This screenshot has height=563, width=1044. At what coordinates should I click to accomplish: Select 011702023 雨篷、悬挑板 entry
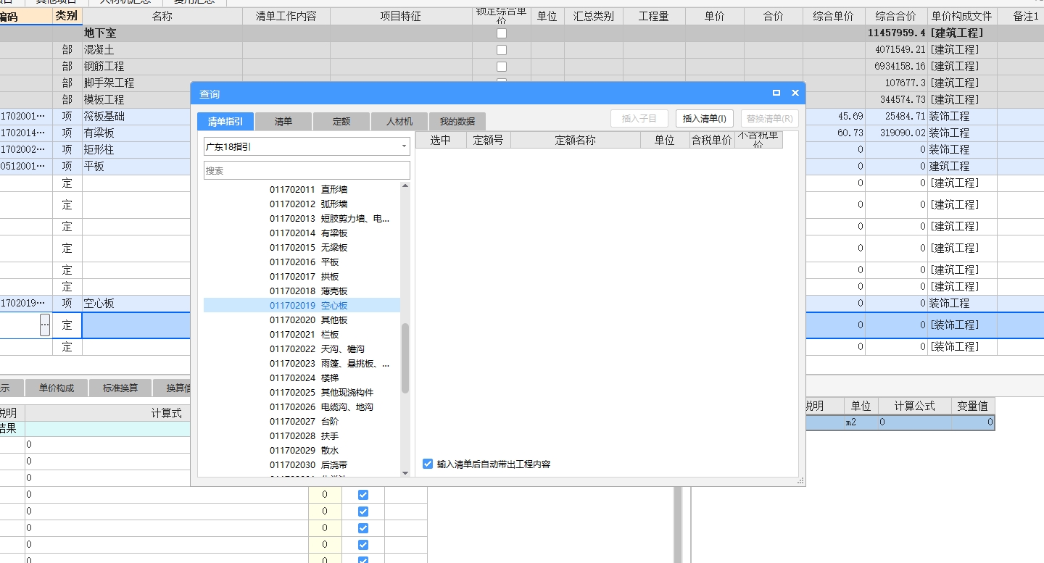329,363
